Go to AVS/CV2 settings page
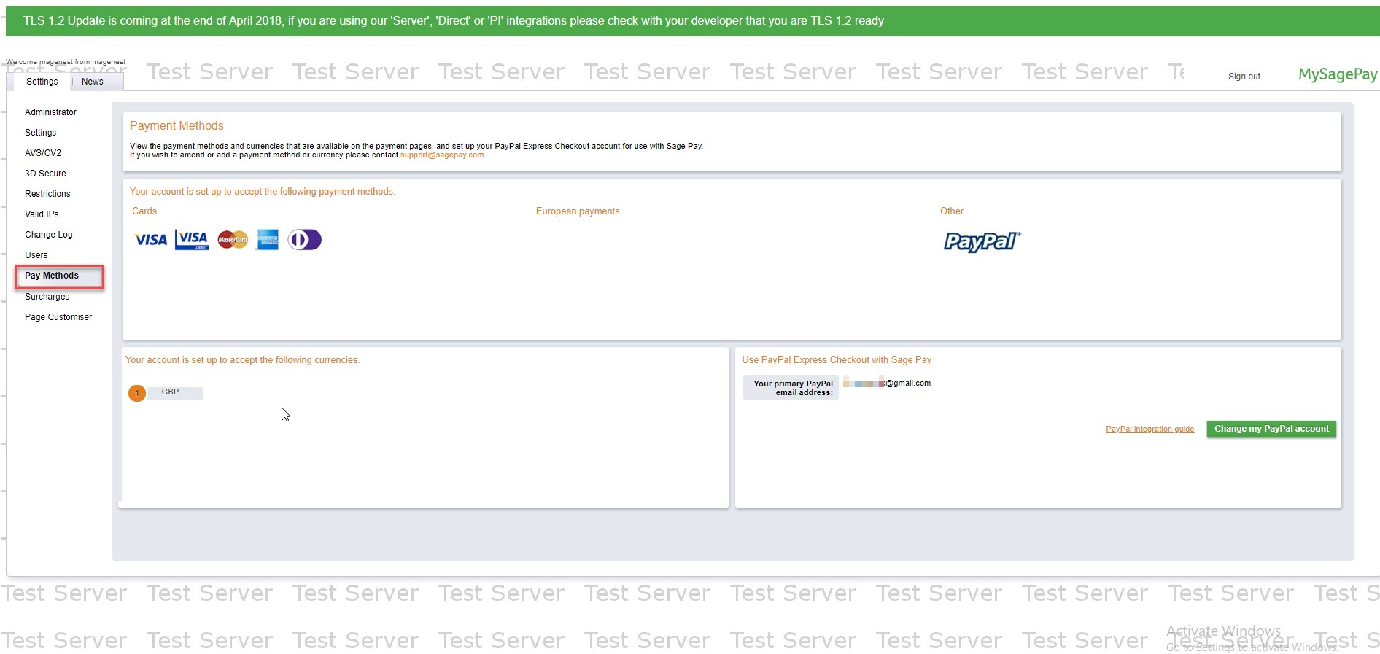Screen dimensions: 1380x654 tap(43, 153)
